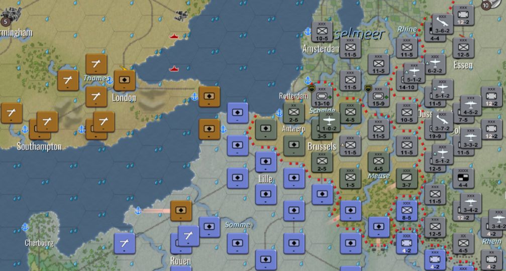
Task: Select the blue 8-5 infantry unit
Action: click(407, 211)
